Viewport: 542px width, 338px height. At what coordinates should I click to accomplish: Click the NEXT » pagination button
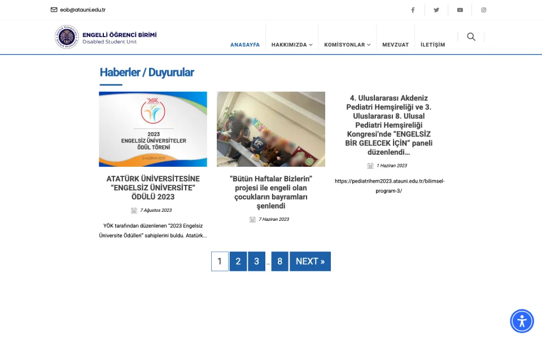click(x=310, y=261)
